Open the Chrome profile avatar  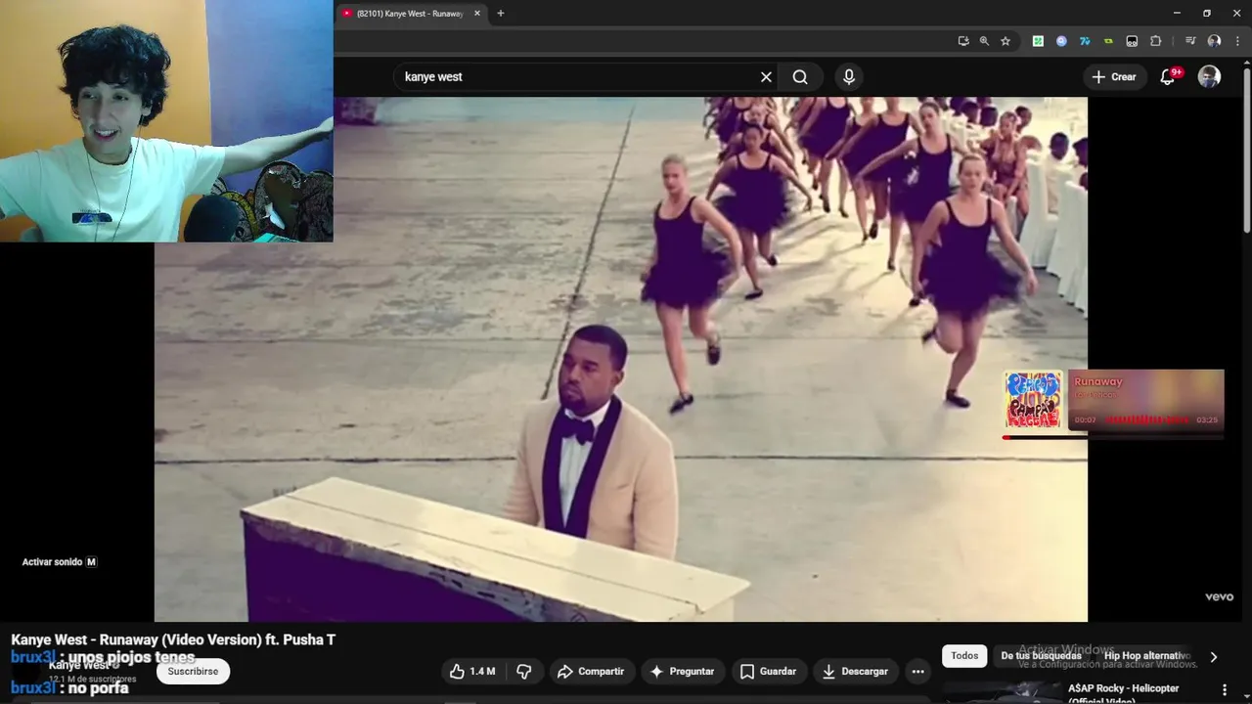pos(1214,41)
